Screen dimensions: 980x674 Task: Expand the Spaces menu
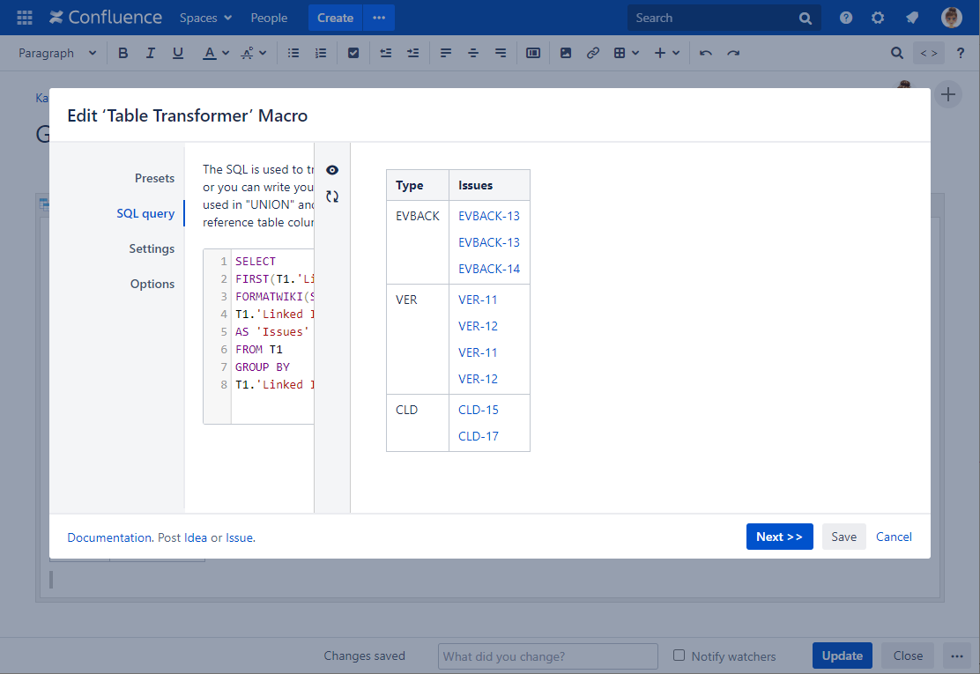(205, 18)
